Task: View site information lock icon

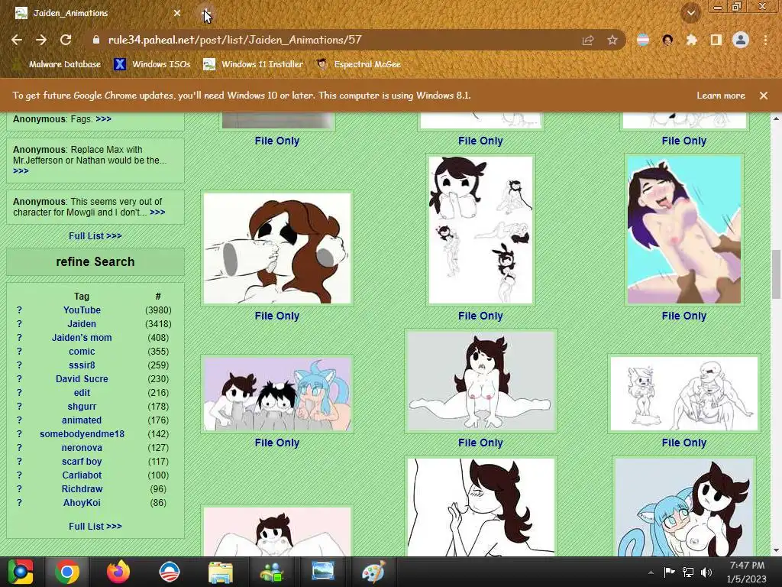Action: tap(95, 40)
